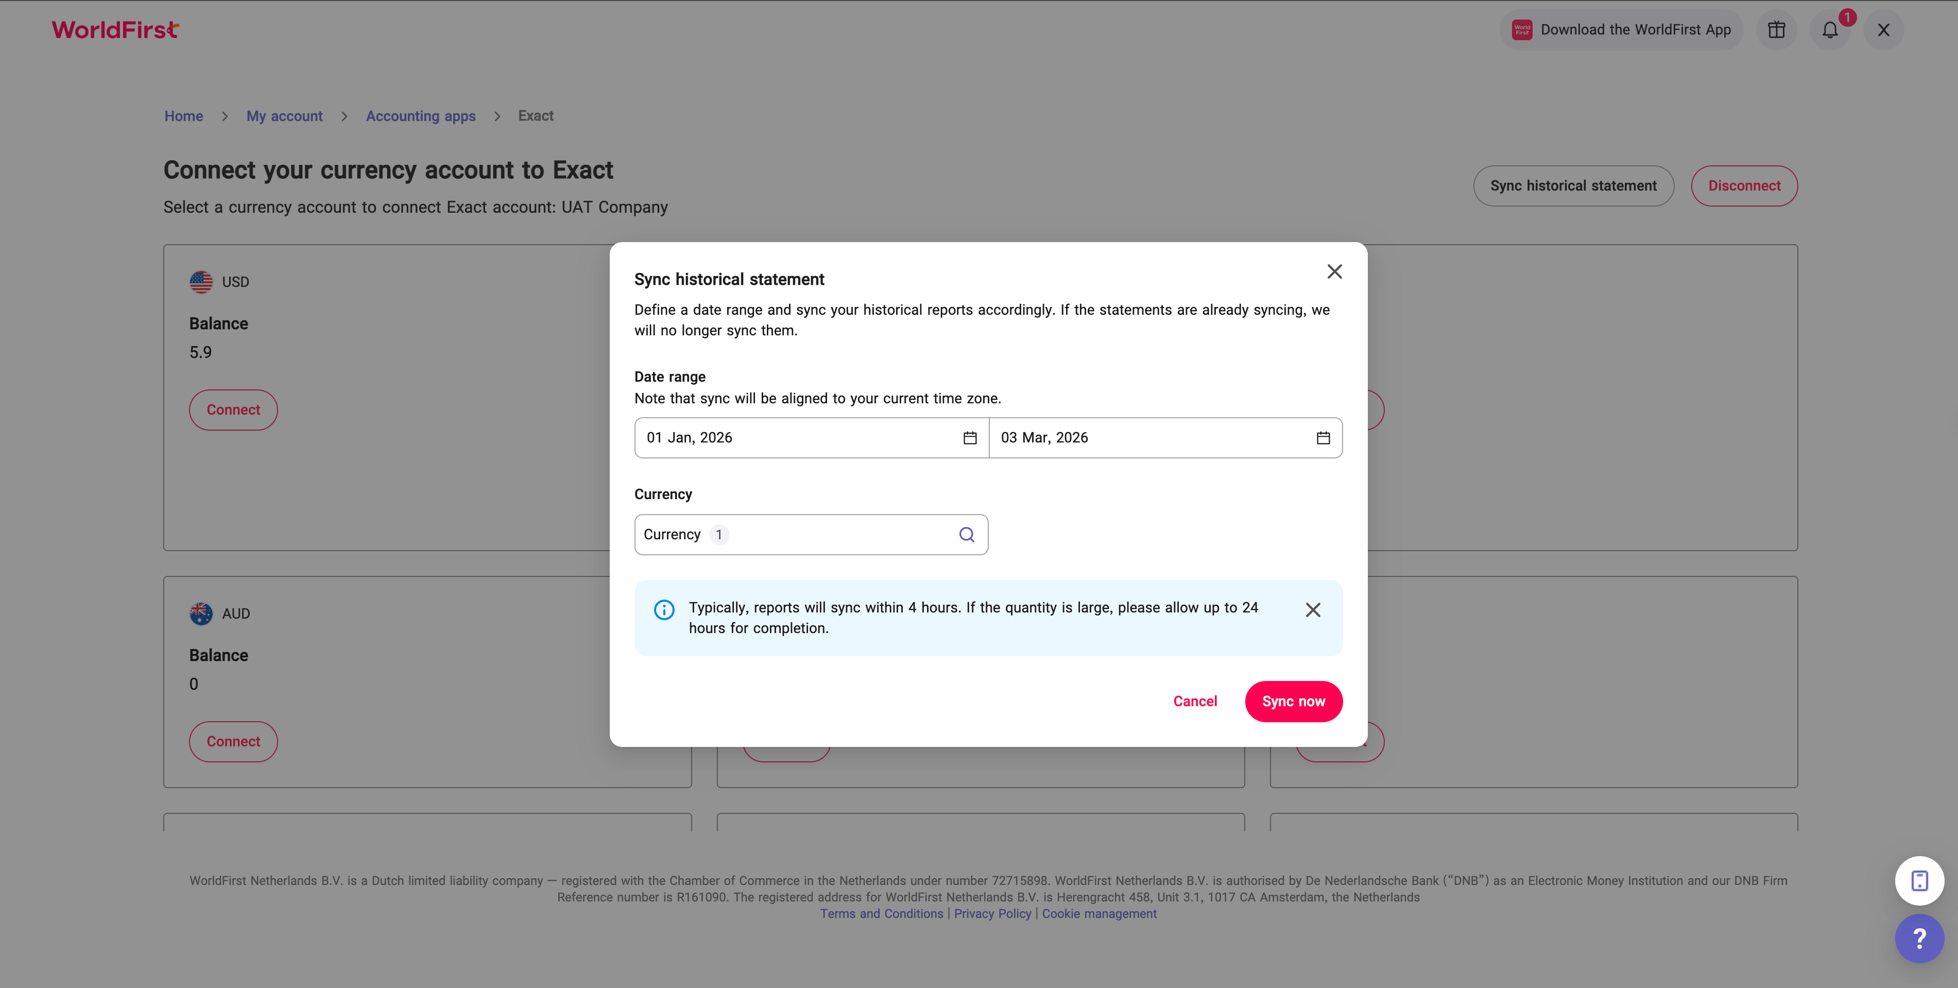
Task: Open the notifications bell
Action: pos(1830,30)
